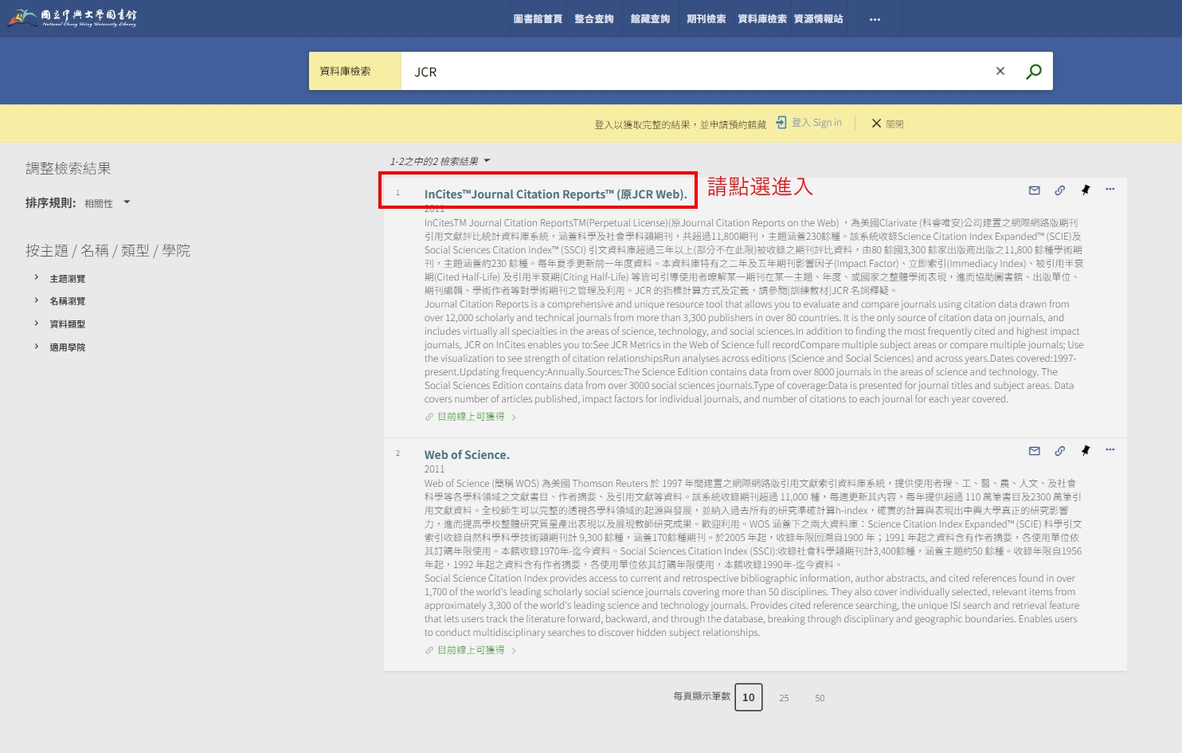Show 25 results per page

(785, 698)
